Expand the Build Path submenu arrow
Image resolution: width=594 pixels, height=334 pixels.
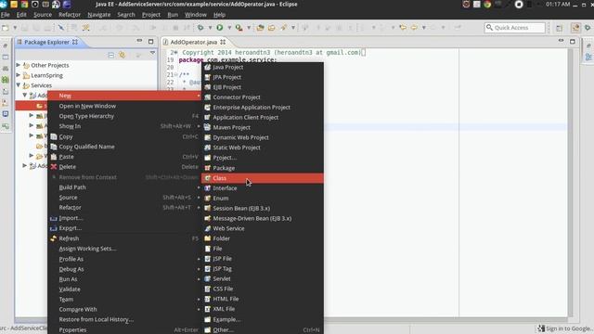(x=199, y=187)
